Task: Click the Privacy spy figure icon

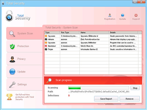Action: tap(12, 59)
